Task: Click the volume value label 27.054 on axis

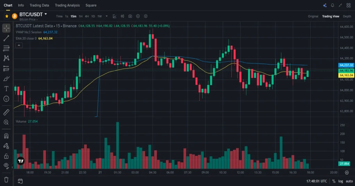Action: tap(344, 164)
